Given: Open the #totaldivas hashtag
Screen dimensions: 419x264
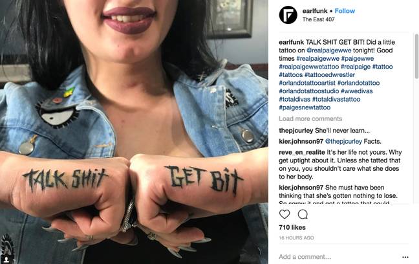Looking at the screenshot, I should [294, 99].
